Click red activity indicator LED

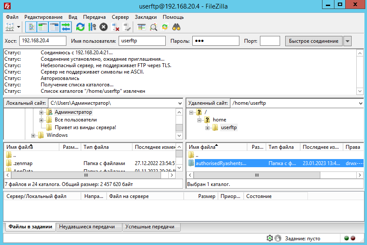click(353, 238)
